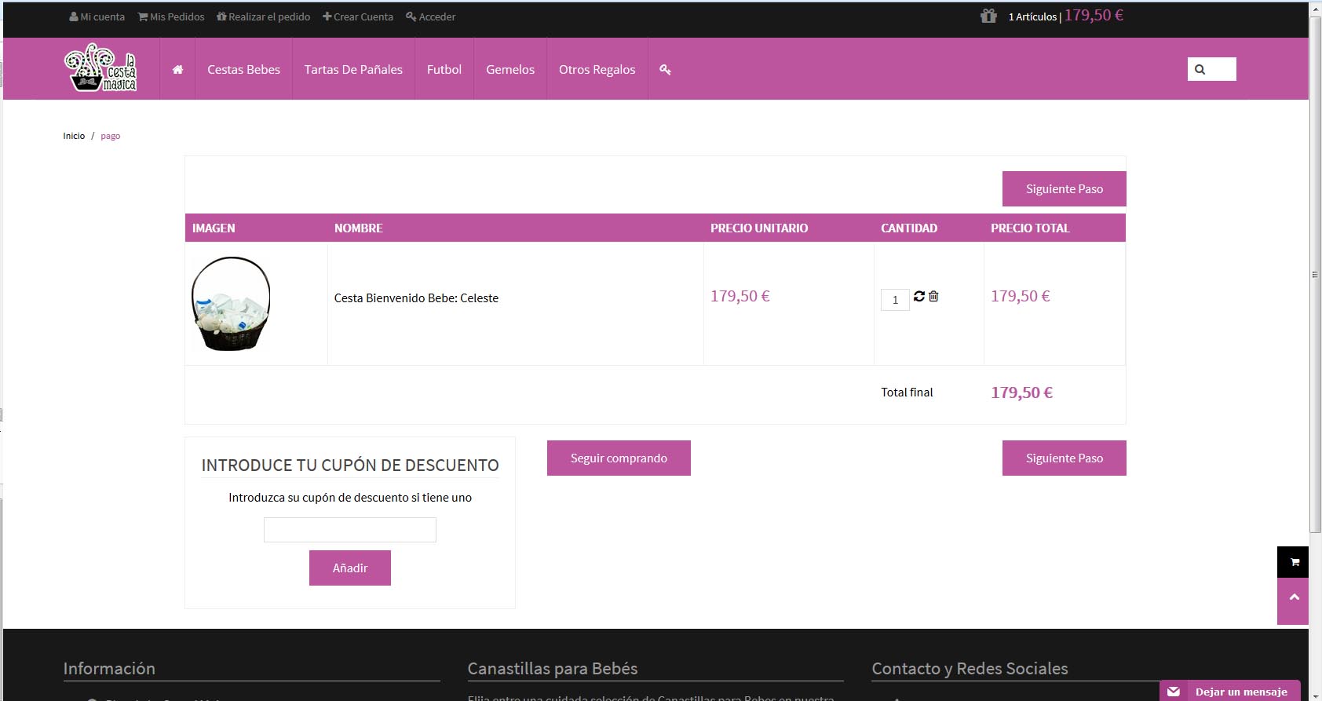Click the key icon in the navigation bar
The image size is (1322, 701).
coord(665,69)
